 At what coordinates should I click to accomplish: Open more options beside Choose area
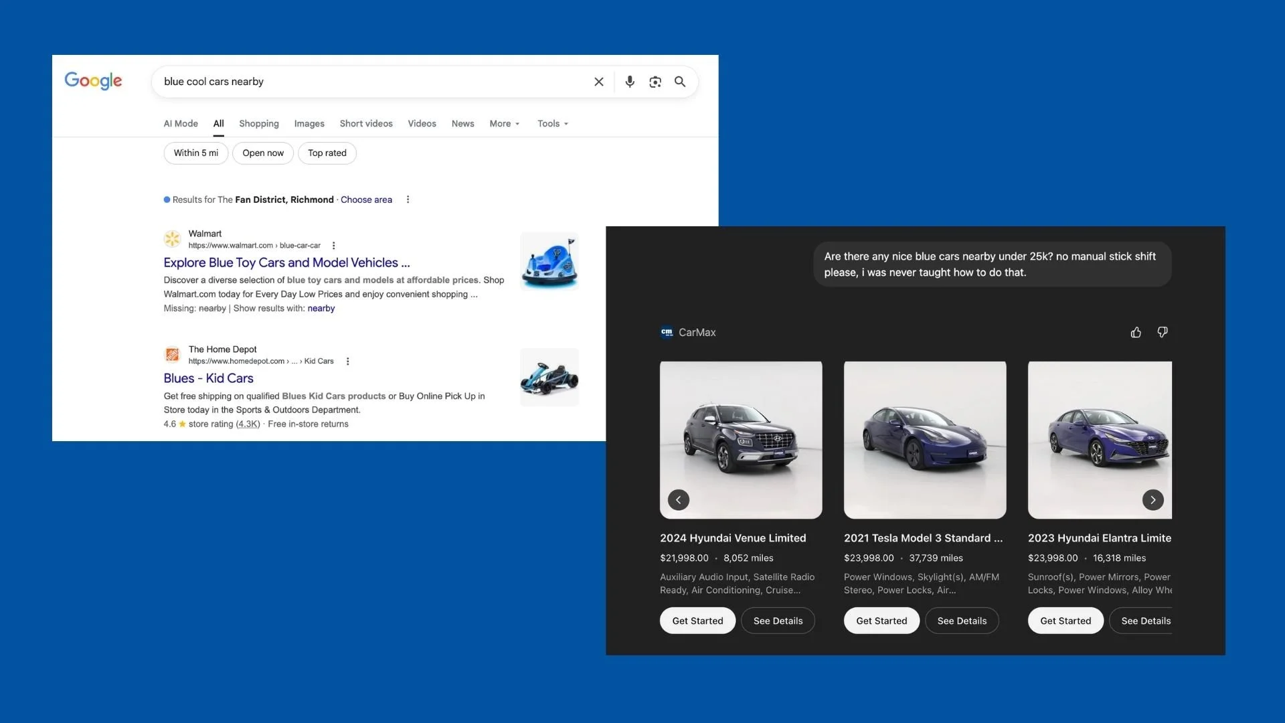408,199
